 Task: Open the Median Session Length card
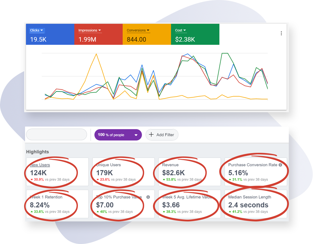[256, 204]
